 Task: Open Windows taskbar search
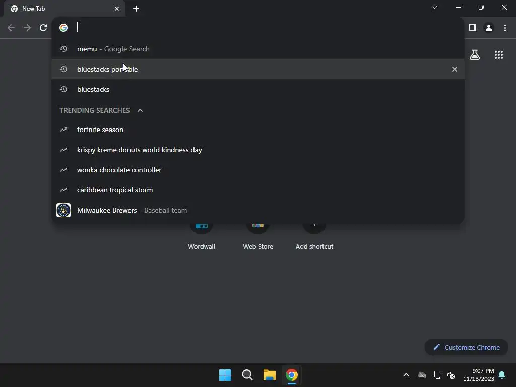coord(247,375)
